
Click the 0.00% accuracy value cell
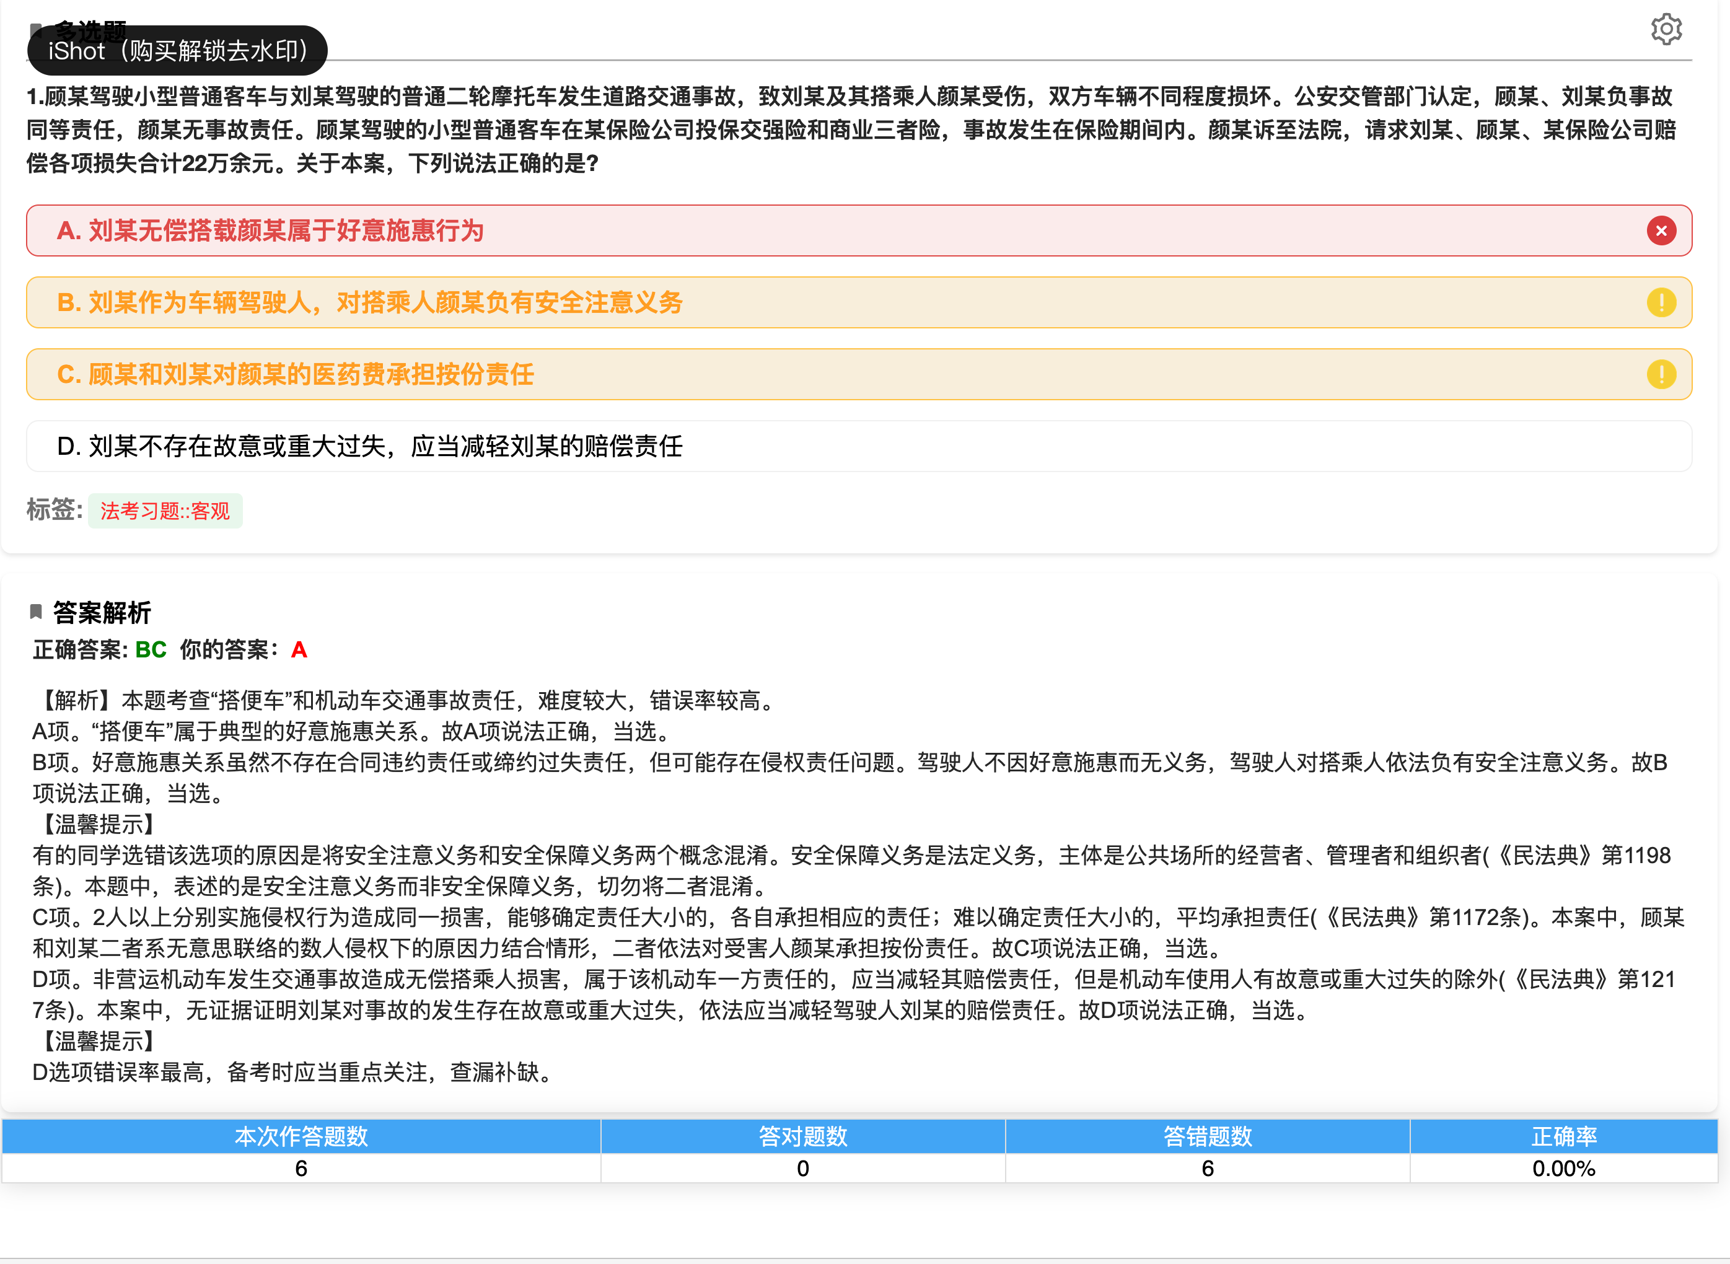pyautogui.click(x=1563, y=1169)
